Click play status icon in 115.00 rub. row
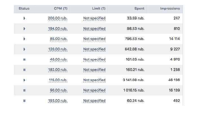Viewport: 203px width, 114px height. [24, 80]
